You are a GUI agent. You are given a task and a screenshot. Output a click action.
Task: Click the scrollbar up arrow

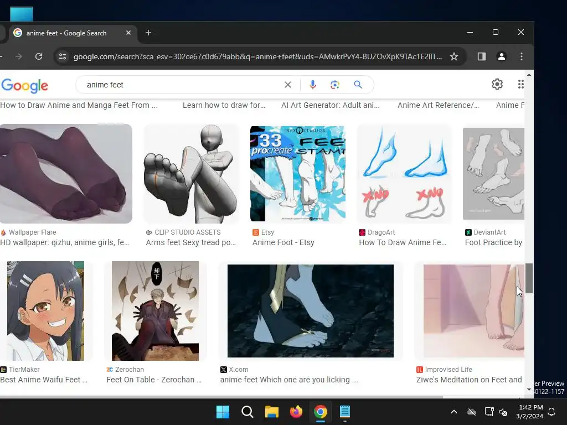[529, 75]
